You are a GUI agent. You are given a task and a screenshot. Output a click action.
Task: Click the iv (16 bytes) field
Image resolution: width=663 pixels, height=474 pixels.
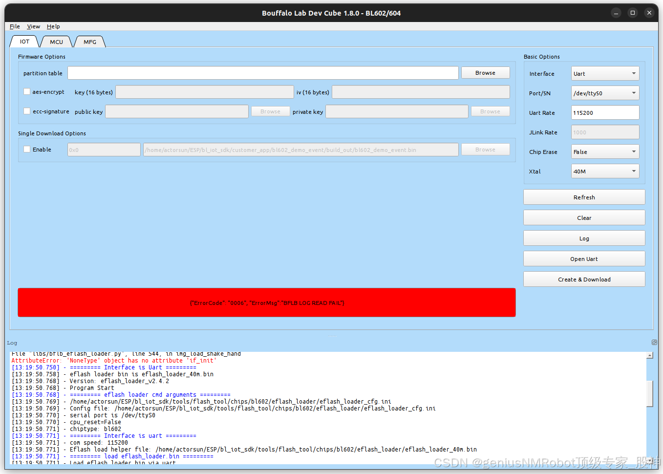click(x=421, y=92)
